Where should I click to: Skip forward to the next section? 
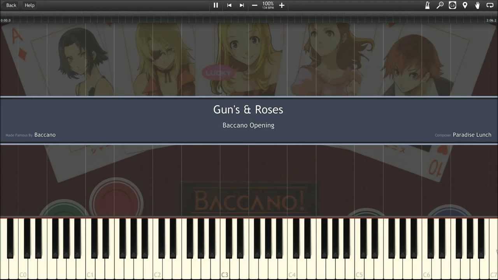[x=242, y=5]
